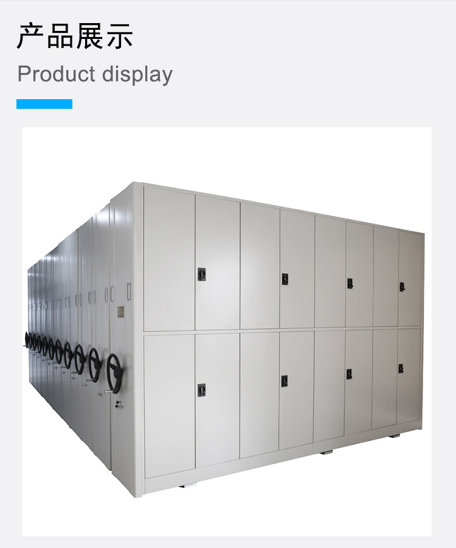Click the lock handle on the lower leftmost door pair

[201, 390]
